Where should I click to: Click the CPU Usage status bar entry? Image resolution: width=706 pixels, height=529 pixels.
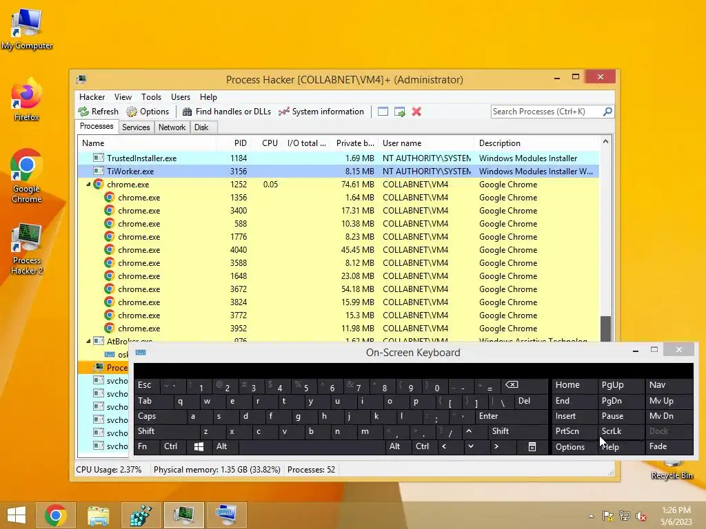coord(108,470)
